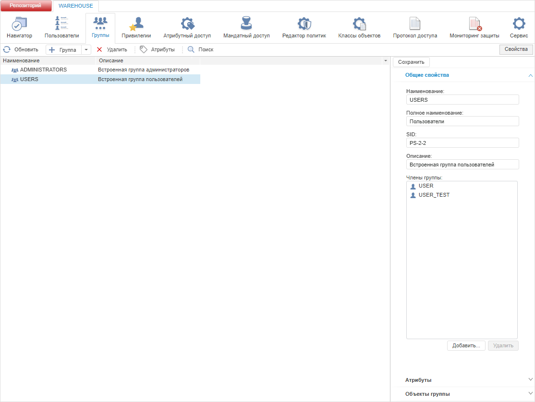Open Протокол доступа document icon
Image resolution: width=535 pixels, height=402 pixels.
point(415,24)
